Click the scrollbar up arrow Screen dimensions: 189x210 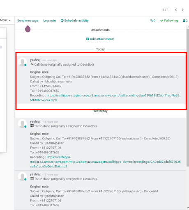(188, 27)
